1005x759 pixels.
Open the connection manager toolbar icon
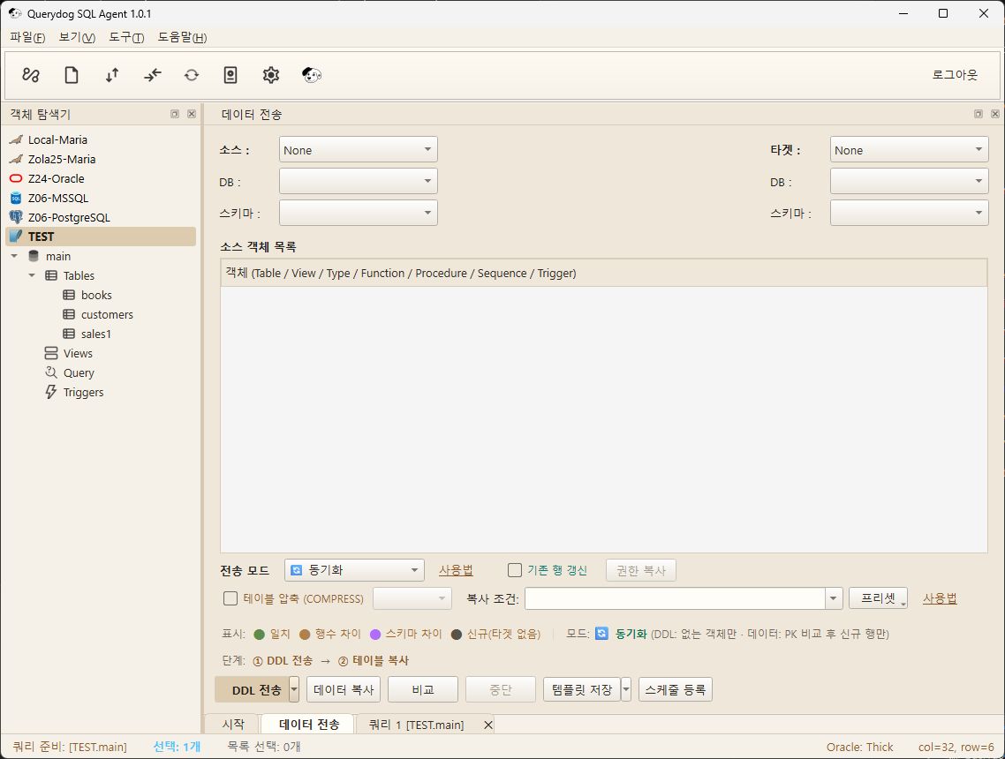[31, 75]
